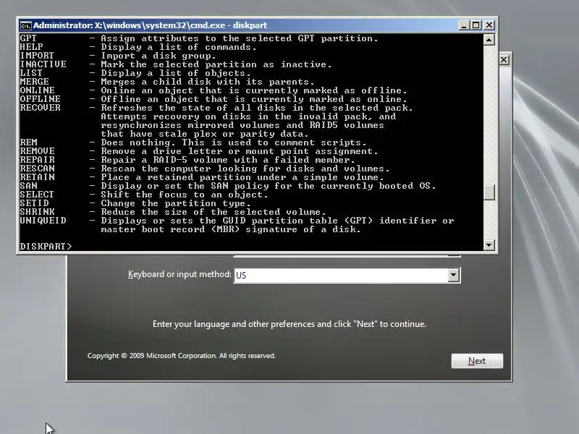Click the console scrollbar thumb
Screen dimensions: 579x434
click(x=489, y=192)
